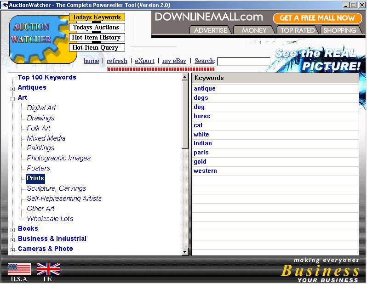367x284 pixels.
Task: Open the my eBay link
Action: (x=174, y=61)
